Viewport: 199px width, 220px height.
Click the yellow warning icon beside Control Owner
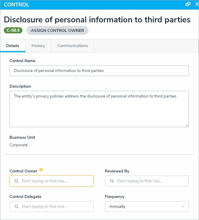coord(41,170)
